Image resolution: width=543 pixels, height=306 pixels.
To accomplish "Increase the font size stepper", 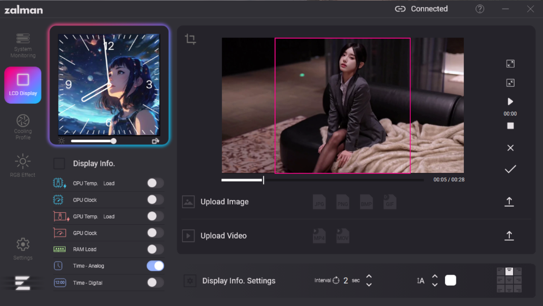I will click(x=434, y=277).
